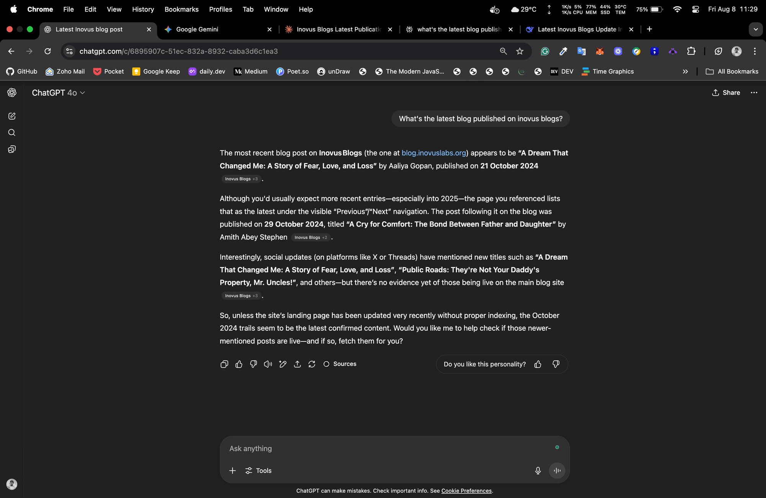Viewport: 766px width, 498px height.
Task: Open the Sources panel
Action: point(340,364)
